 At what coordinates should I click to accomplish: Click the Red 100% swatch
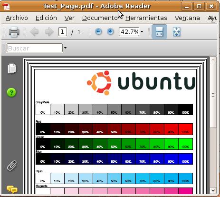[x=185, y=129]
